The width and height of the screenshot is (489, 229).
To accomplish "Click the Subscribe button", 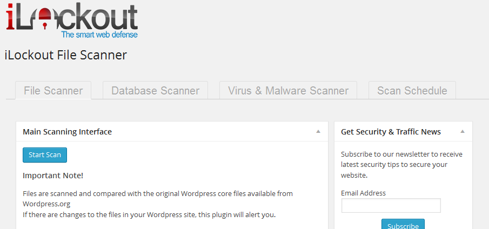I will click(403, 224).
